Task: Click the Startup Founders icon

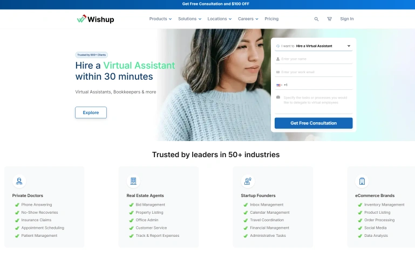Action: pos(248,181)
